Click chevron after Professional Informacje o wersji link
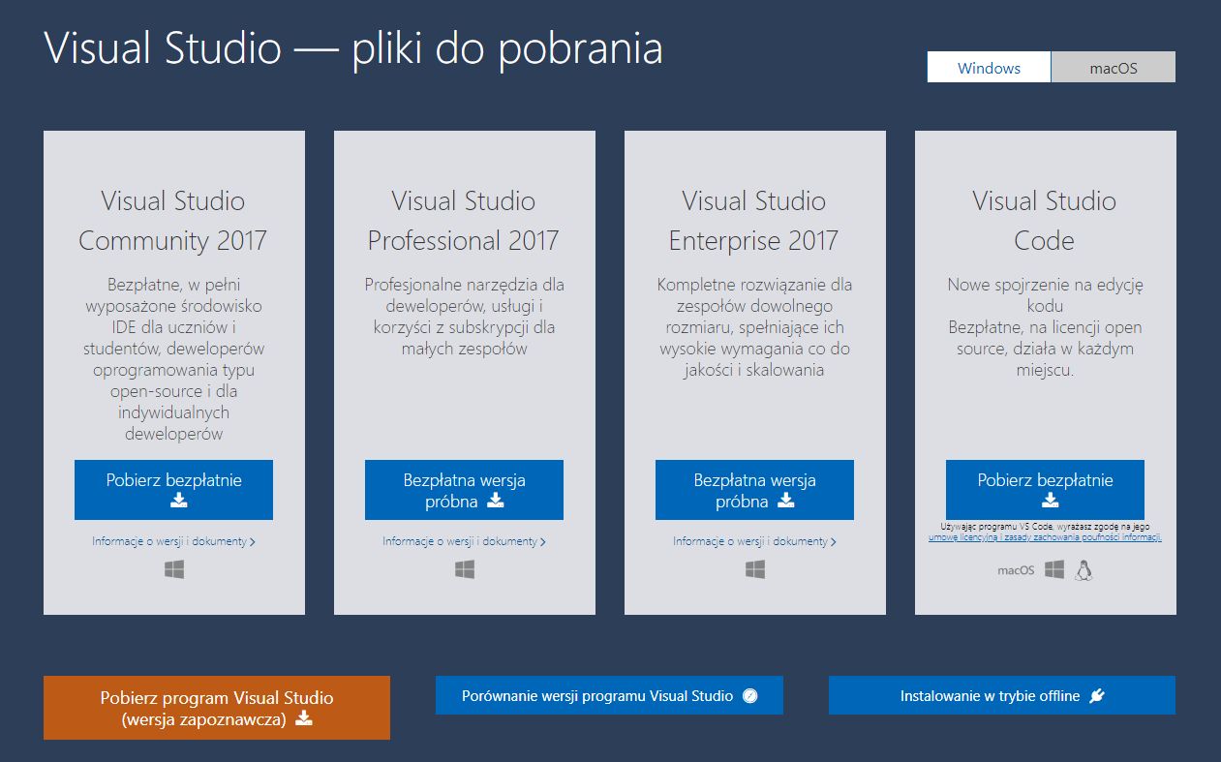The height and width of the screenshot is (762, 1221). coord(543,542)
